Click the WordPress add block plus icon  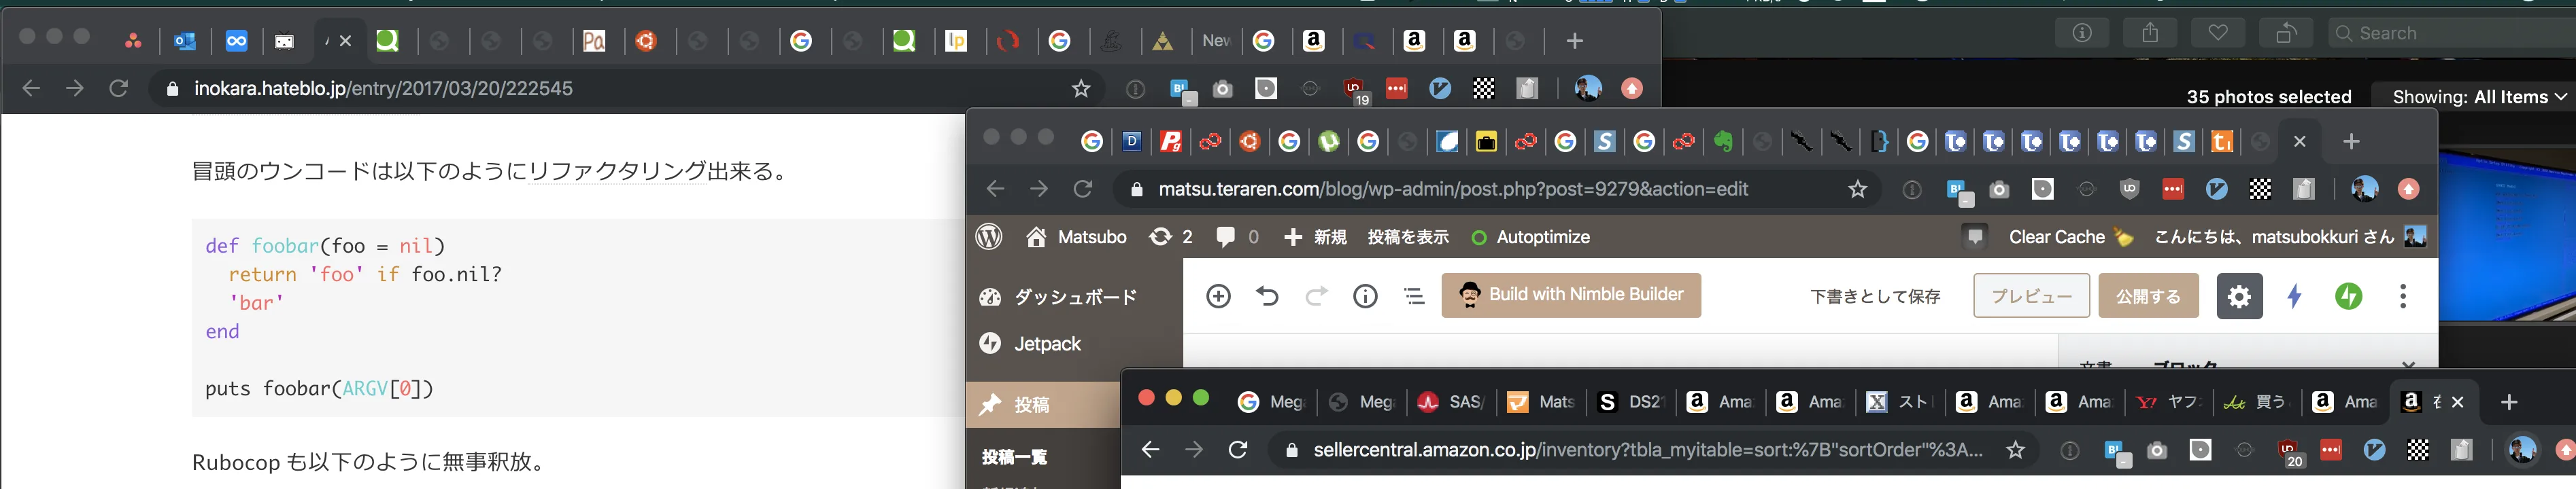tap(1218, 296)
